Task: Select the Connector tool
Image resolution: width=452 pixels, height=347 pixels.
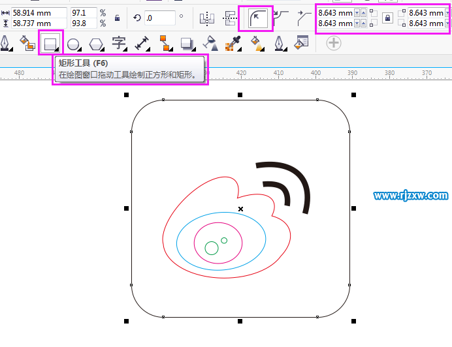Action: point(165,43)
